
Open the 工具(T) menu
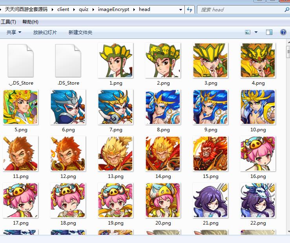pyautogui.click(x=8, y=22)
